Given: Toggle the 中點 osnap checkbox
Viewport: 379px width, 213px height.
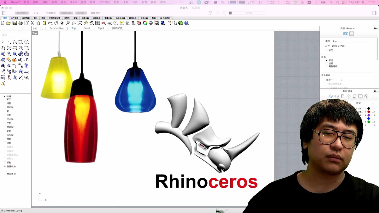Looking at the screenshot, I should [x=5, y=115].
